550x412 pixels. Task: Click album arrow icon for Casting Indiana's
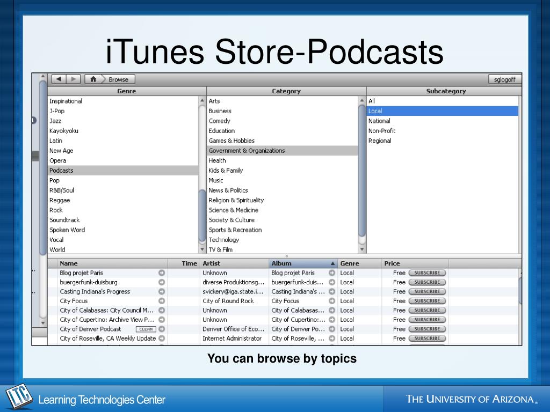(332, 291)
